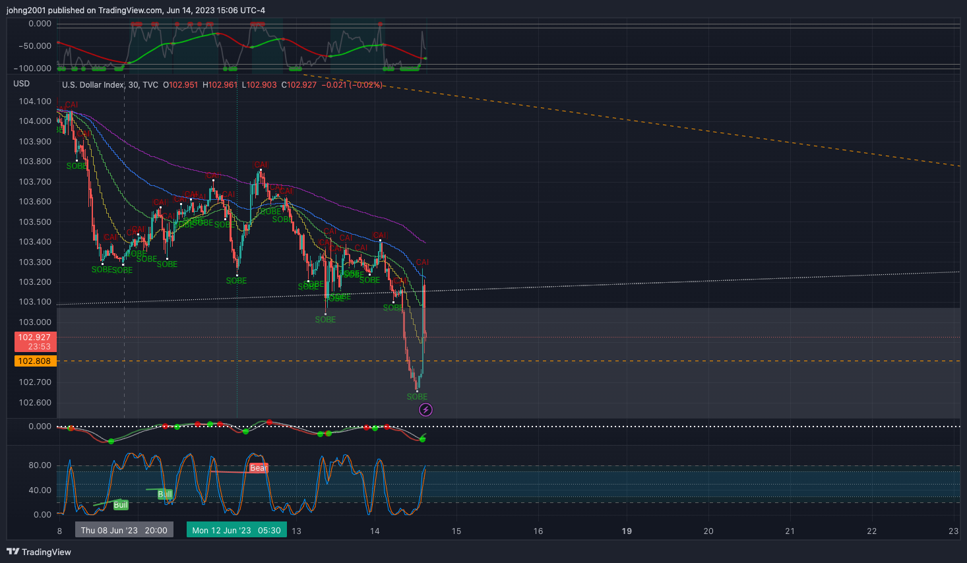Click the USD currency label

tap(22, 84)
